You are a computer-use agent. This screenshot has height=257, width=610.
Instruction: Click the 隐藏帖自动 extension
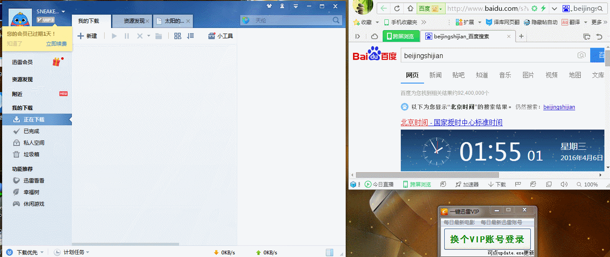[x=541, y=22]
